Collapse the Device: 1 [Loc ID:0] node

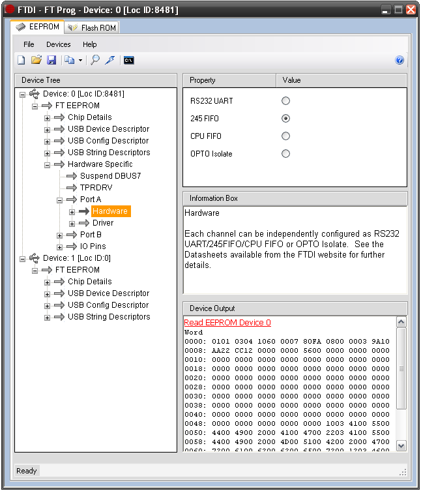(23, 259)
